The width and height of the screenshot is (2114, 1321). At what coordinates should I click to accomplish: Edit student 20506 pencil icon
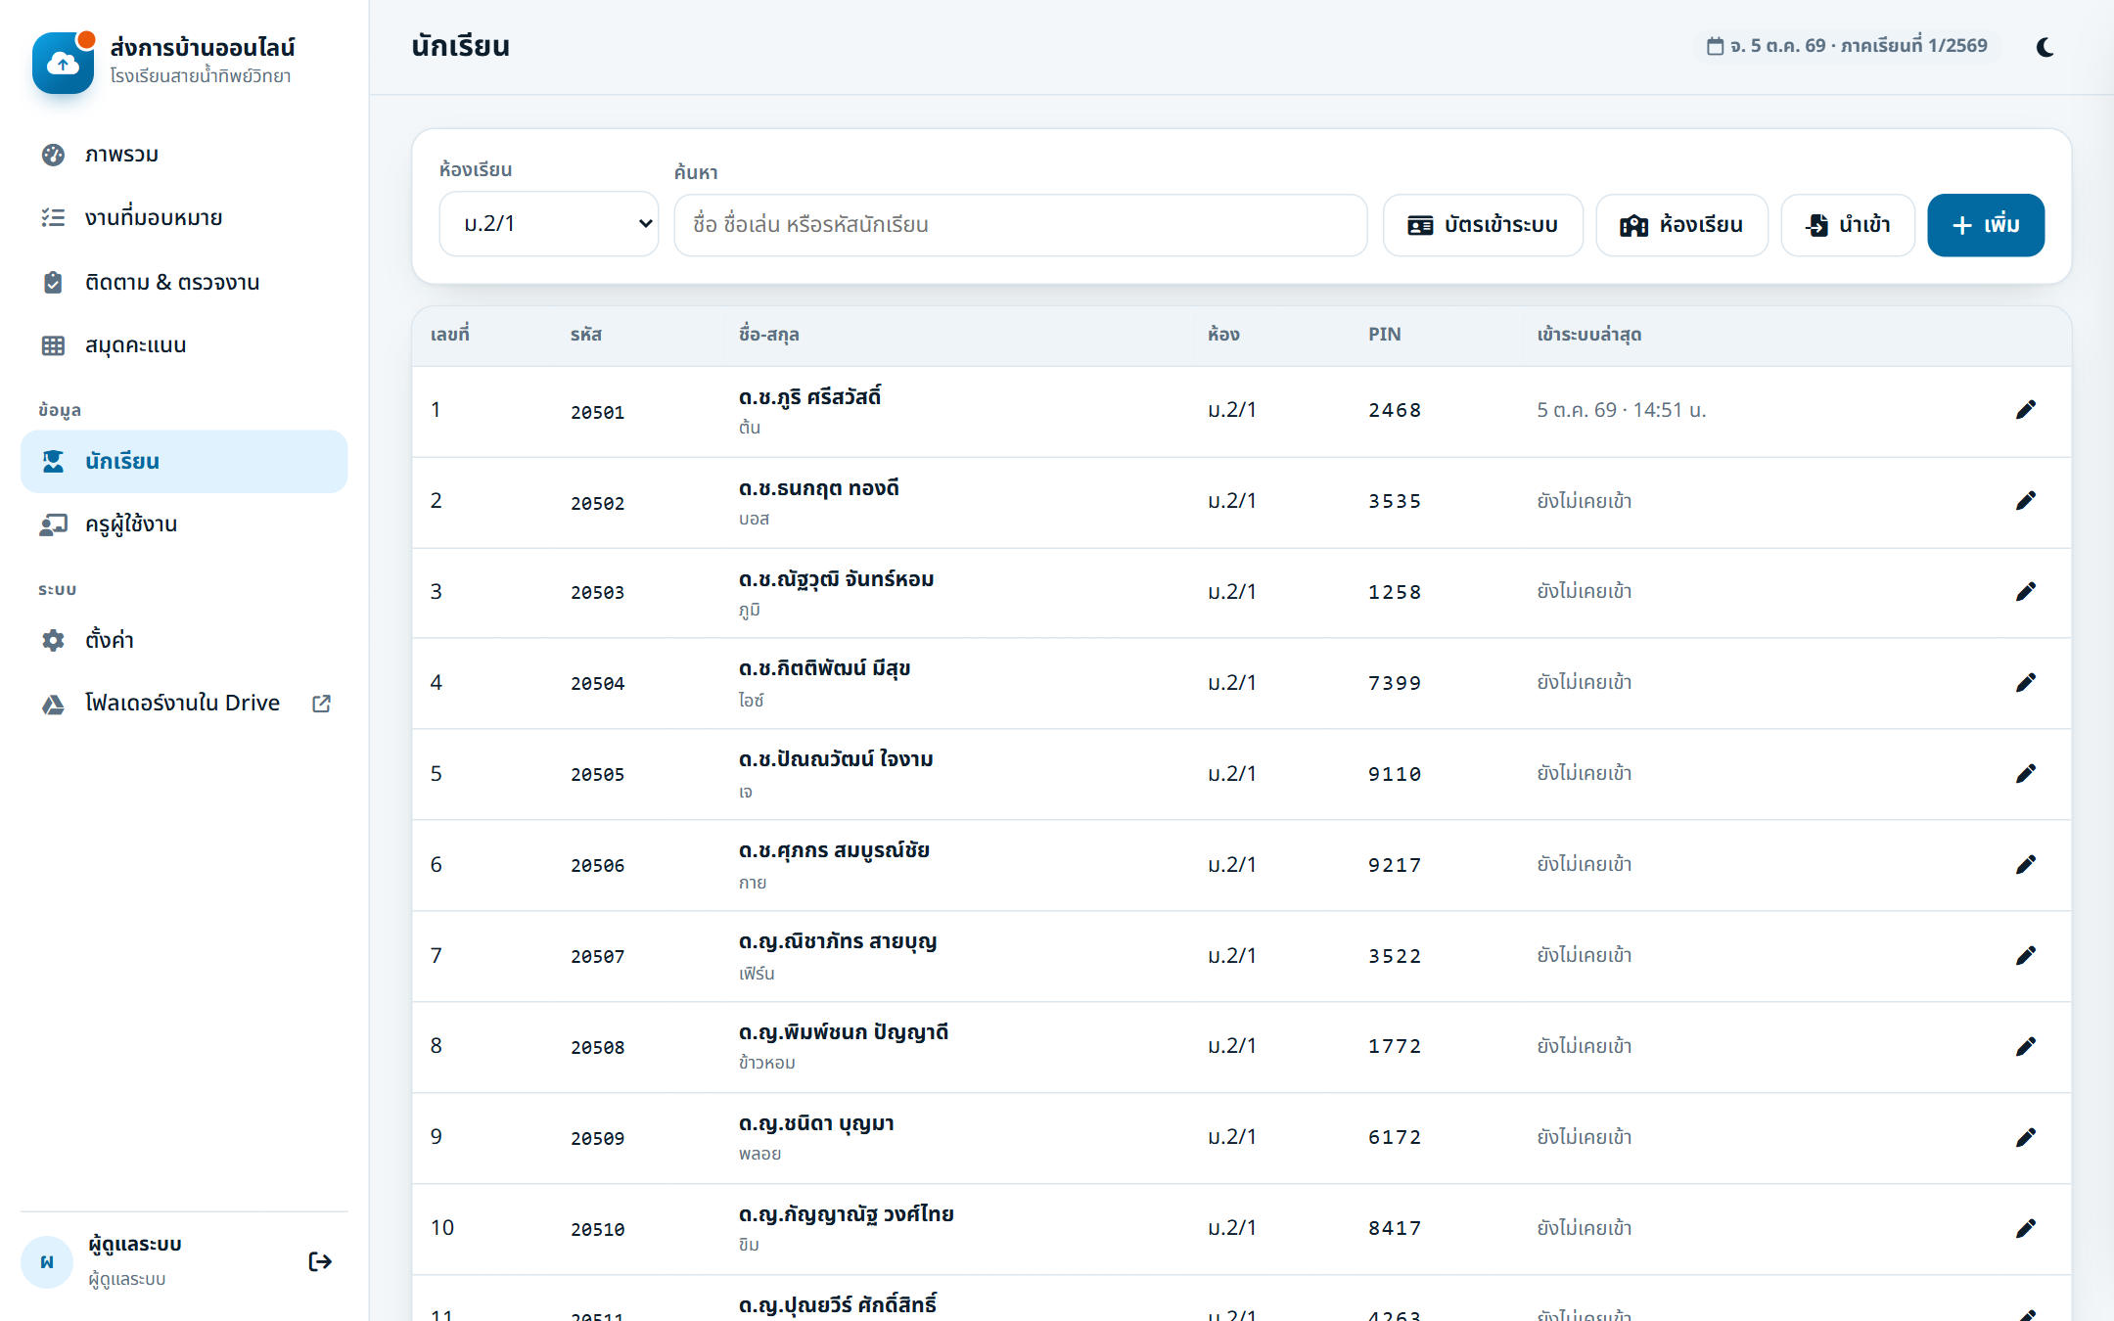2025,865
